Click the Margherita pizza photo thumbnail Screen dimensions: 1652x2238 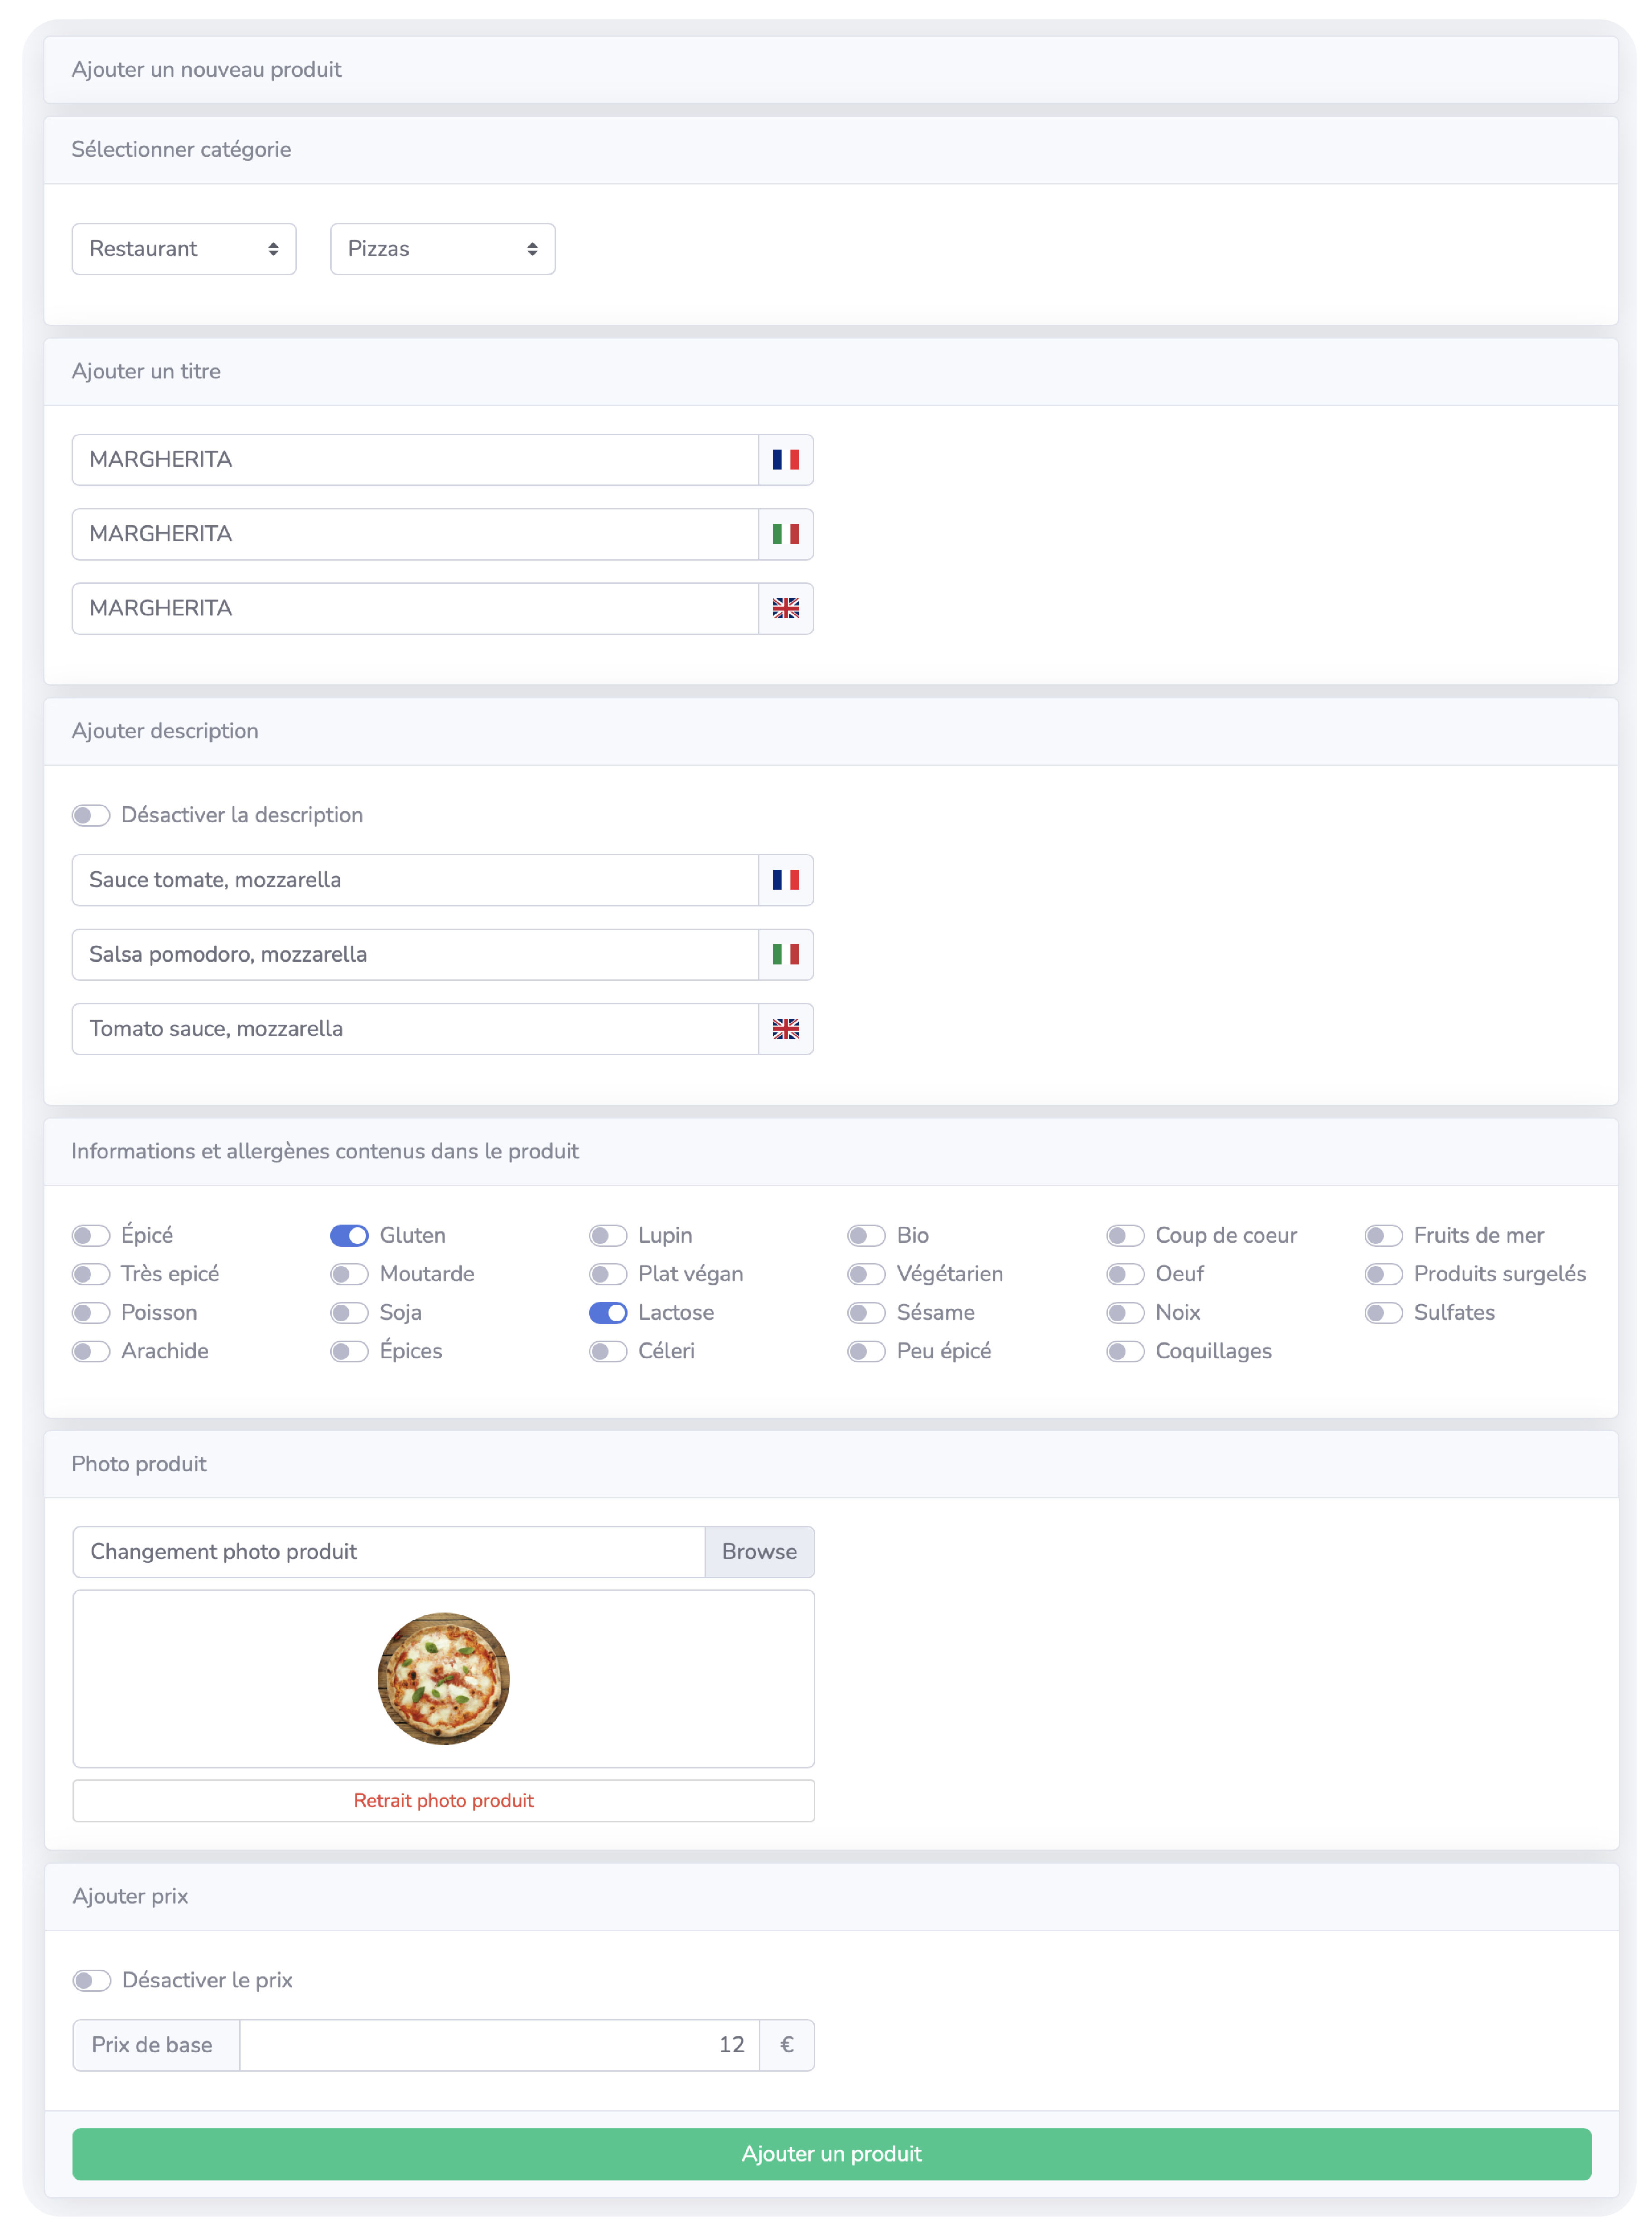443,1678
